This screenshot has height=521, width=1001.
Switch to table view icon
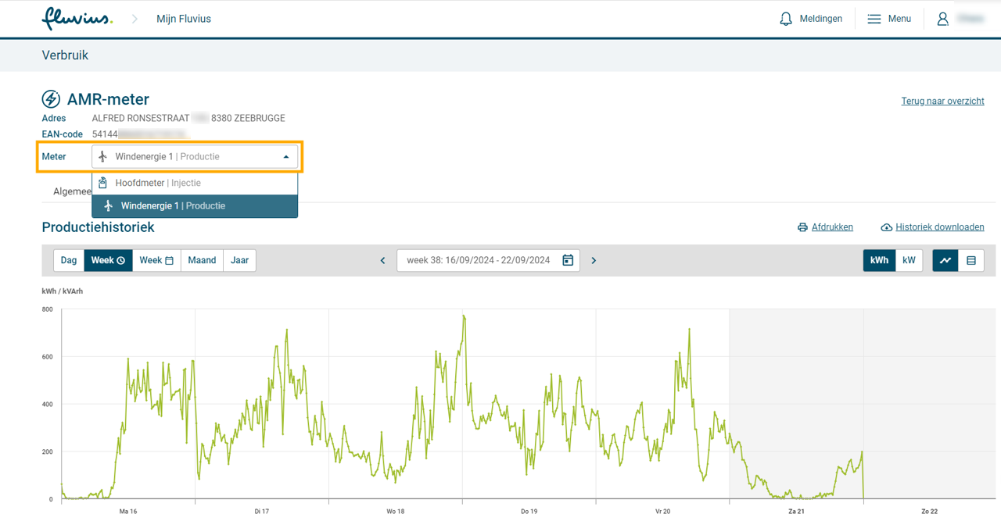point(971,260)
